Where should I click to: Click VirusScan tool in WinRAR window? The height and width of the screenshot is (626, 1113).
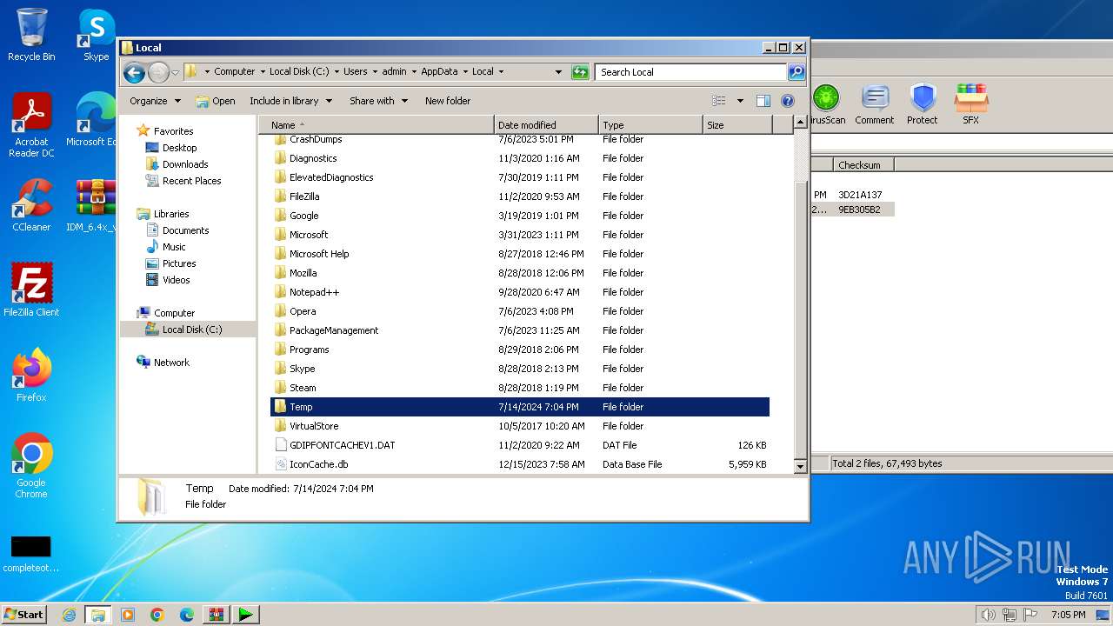click(826, 105)
